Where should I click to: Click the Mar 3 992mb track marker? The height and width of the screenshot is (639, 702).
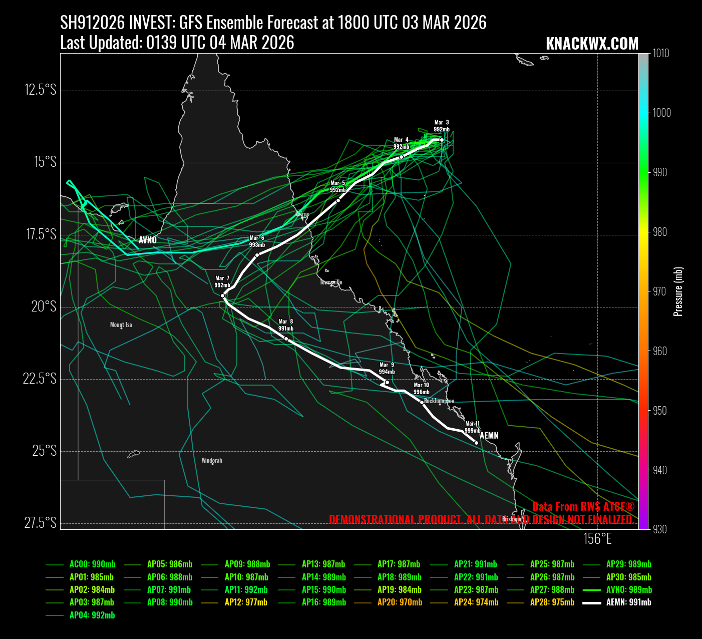[x=442, y=140]
